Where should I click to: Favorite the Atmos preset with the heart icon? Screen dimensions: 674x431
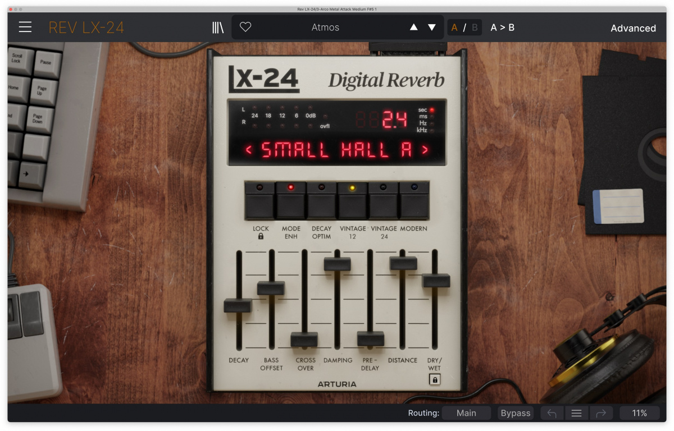tap(245, 26)
